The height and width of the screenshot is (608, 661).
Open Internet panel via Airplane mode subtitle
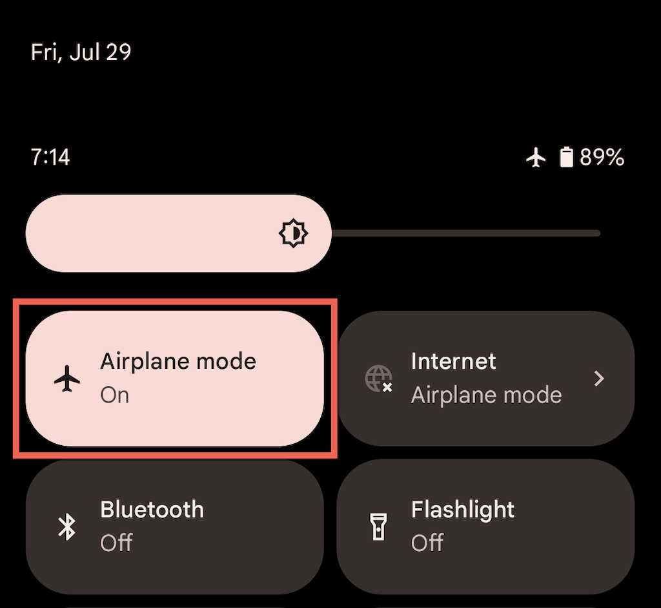pos(487,395)
